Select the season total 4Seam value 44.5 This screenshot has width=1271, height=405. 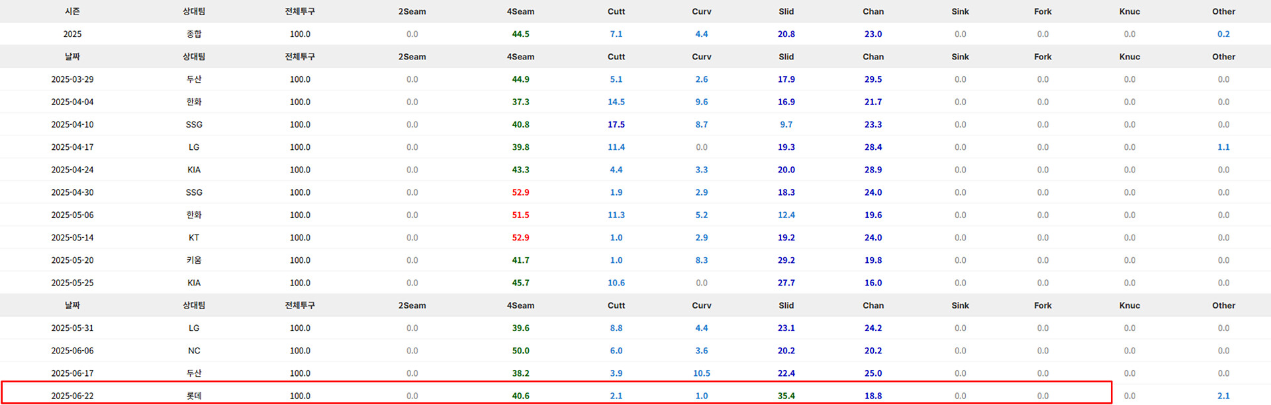(520, 34)
